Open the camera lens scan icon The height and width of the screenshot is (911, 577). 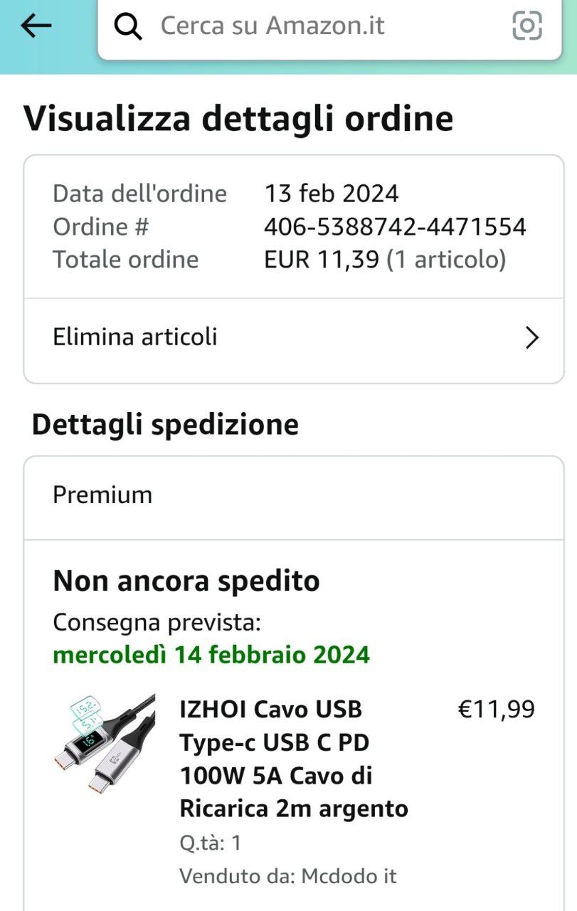click(527, 26)
